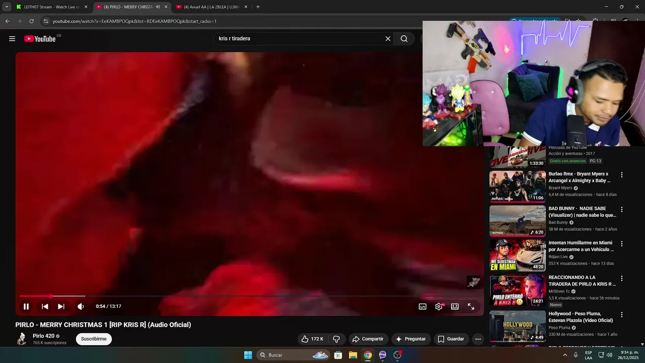Pause the video
Image resolution: width=645 pixels, height=363 pixels.
(26, 307)
